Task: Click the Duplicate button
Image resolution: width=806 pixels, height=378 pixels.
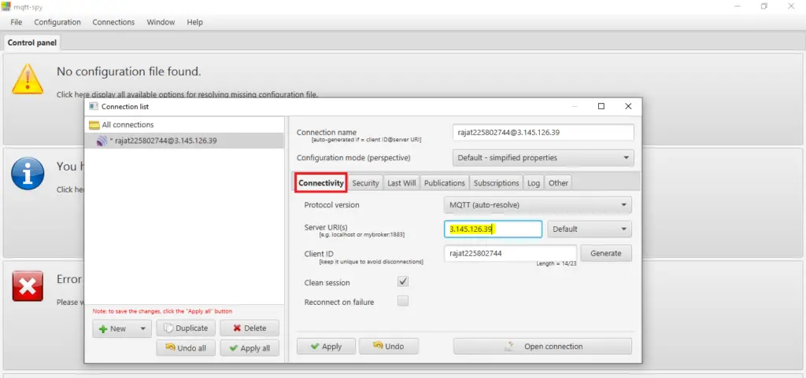Action: 186,328
